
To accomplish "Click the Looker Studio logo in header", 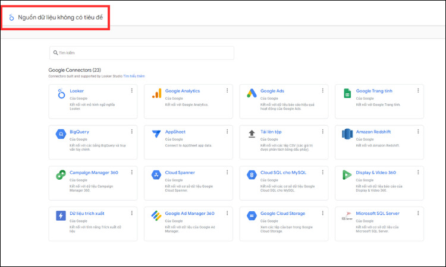I will pyautogui.click(x=11, y=17).
